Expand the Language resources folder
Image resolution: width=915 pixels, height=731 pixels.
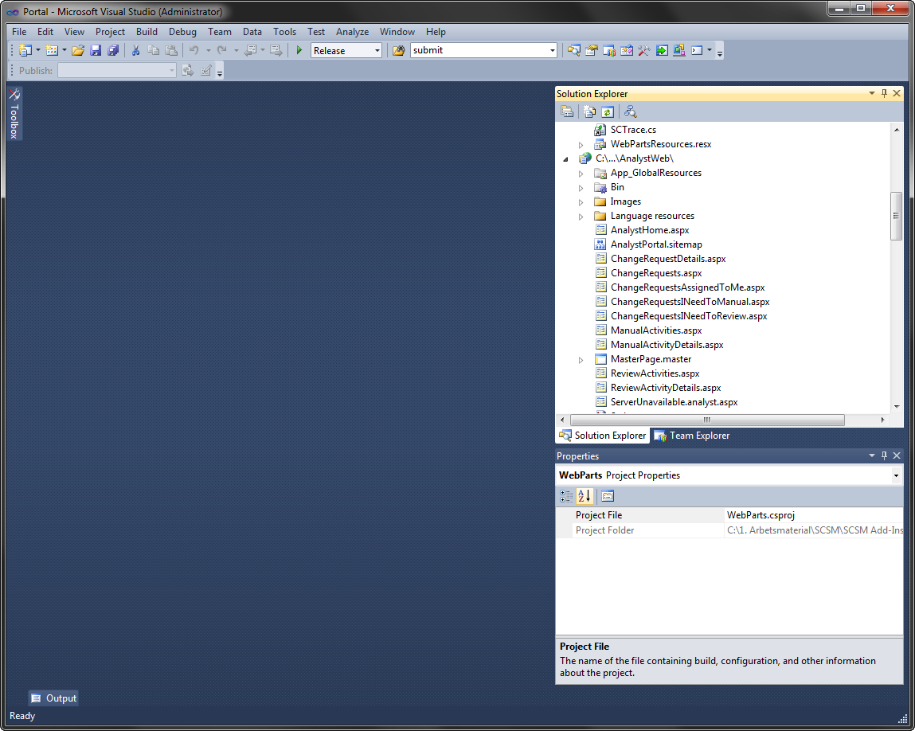pyautogui.click(x=581, y=217)
